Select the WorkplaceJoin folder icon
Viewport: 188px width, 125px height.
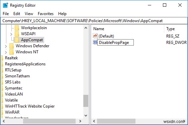pyautogui.click(x=17, y=28)
